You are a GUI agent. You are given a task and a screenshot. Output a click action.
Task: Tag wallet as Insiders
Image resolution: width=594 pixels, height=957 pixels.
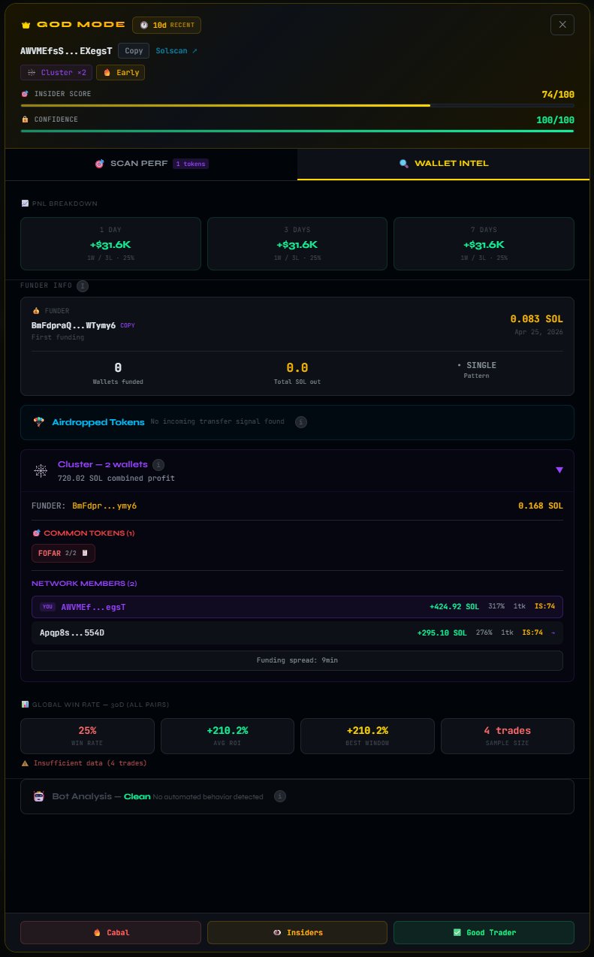click(x=297, y=932)
